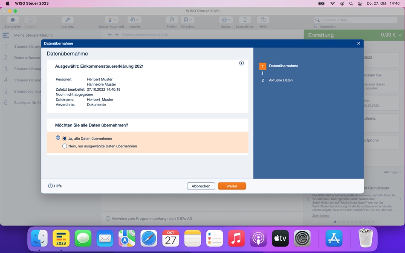
Task: Click the Weiter button
Action: (x=231, y=186)
